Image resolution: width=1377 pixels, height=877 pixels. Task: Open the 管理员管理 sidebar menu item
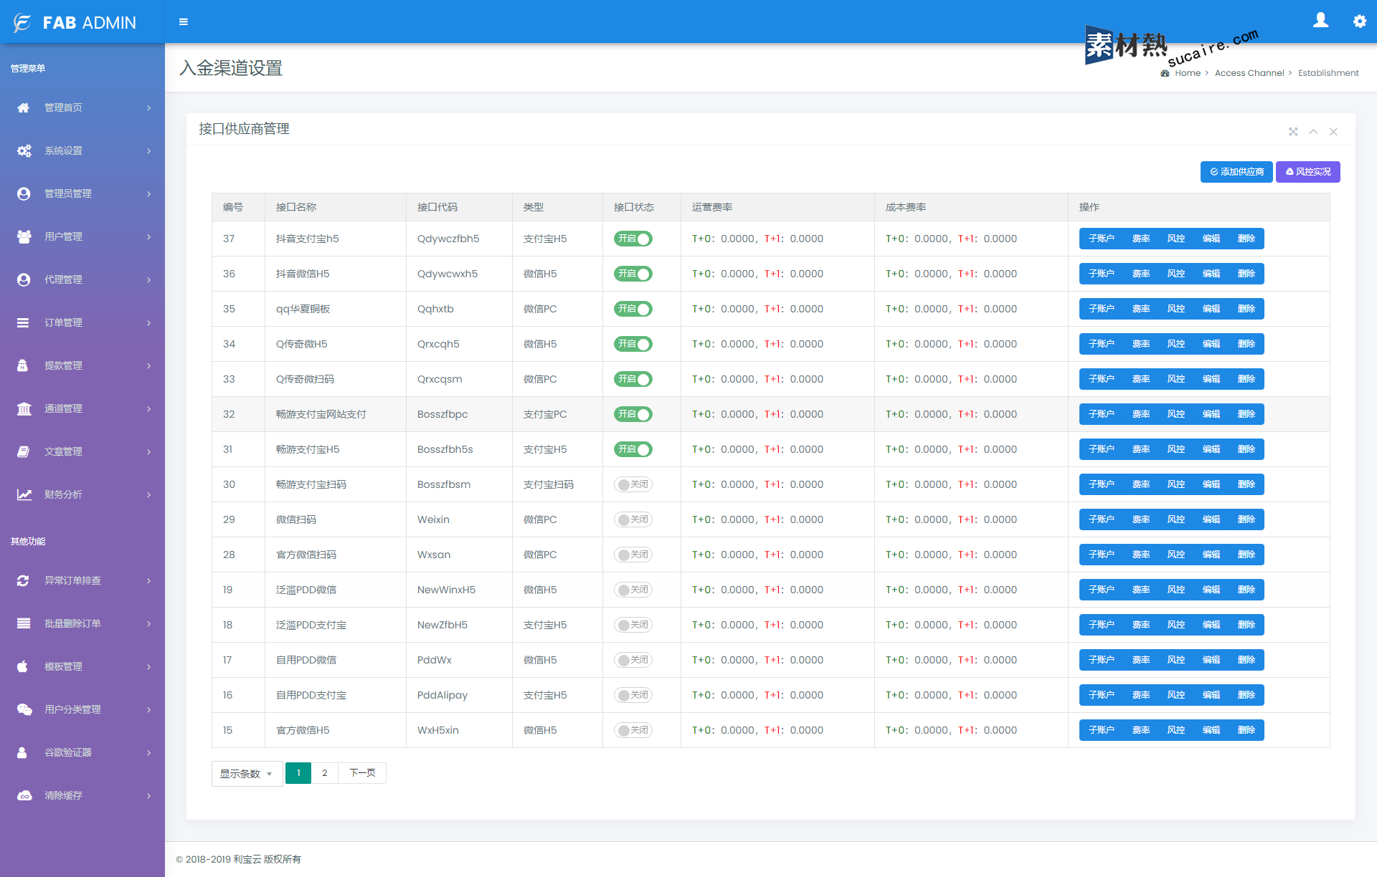point(82,193)
